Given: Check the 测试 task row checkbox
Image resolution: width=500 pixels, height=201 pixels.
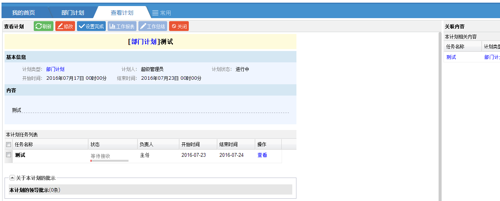Looking at the screenshot, I should tap(9, 155).
